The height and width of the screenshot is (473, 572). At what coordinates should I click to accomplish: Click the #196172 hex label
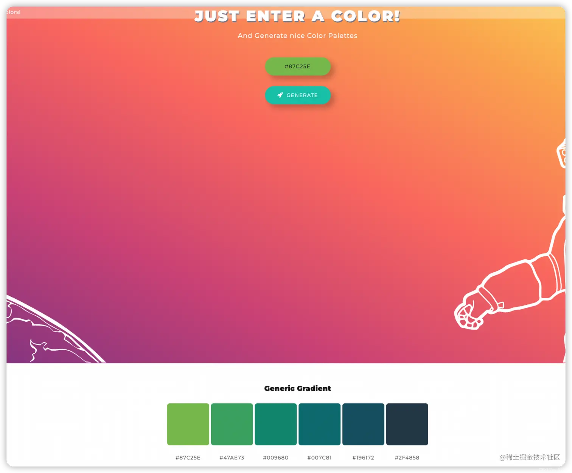363,457
